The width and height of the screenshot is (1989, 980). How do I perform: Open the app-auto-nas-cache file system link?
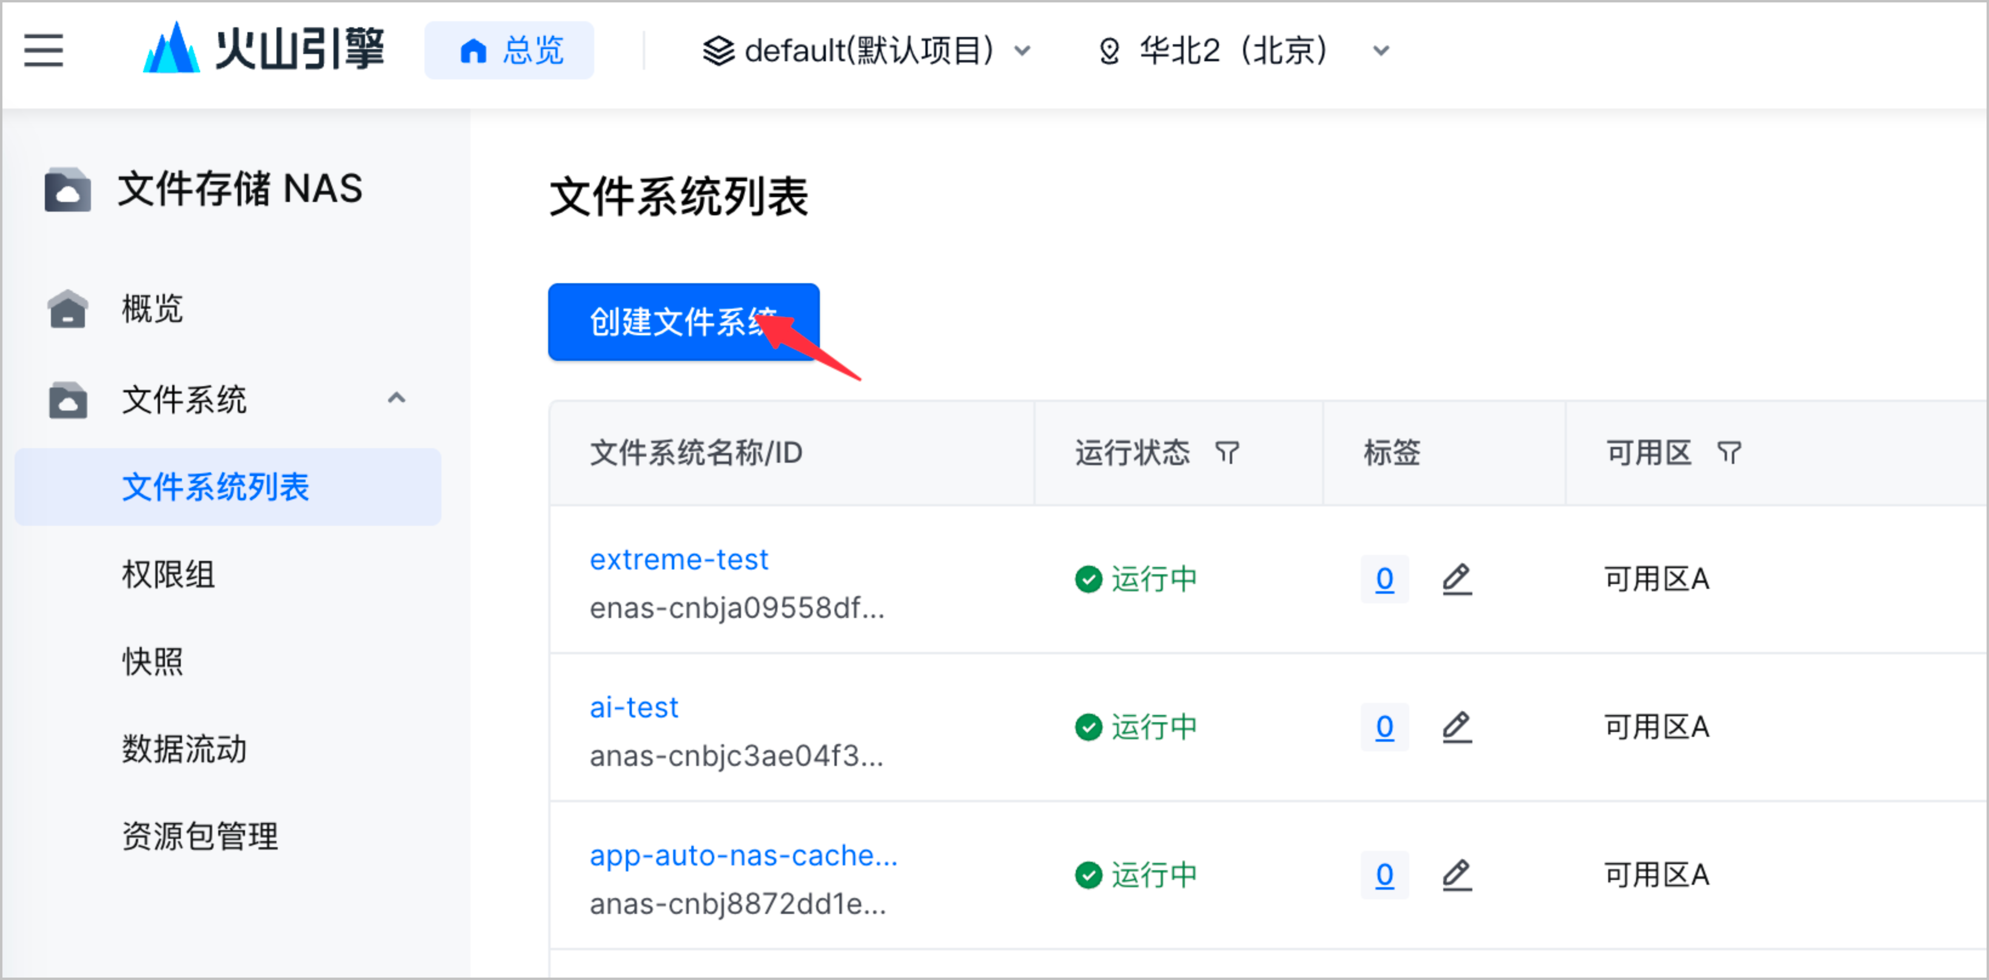[743, 856]
